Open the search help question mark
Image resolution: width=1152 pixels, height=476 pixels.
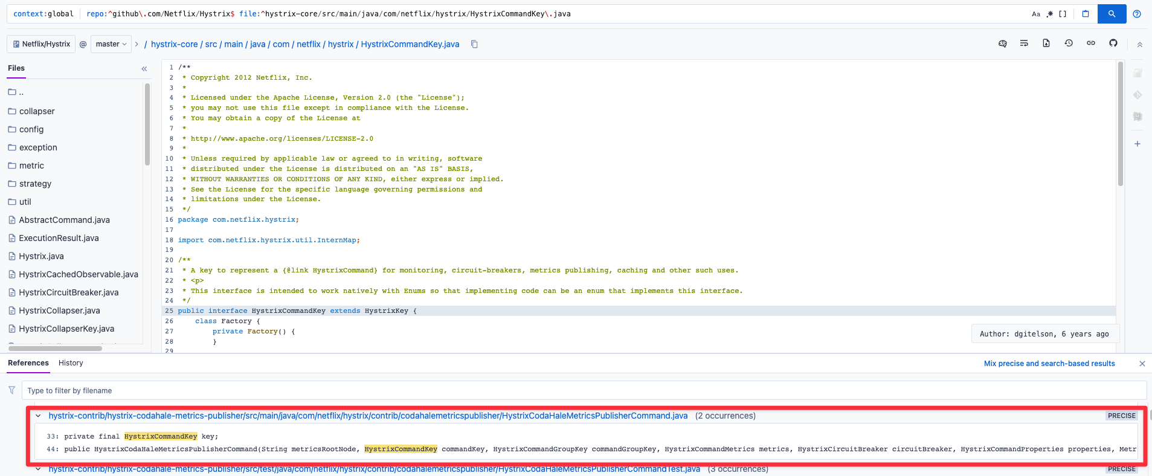point(1137,14)
